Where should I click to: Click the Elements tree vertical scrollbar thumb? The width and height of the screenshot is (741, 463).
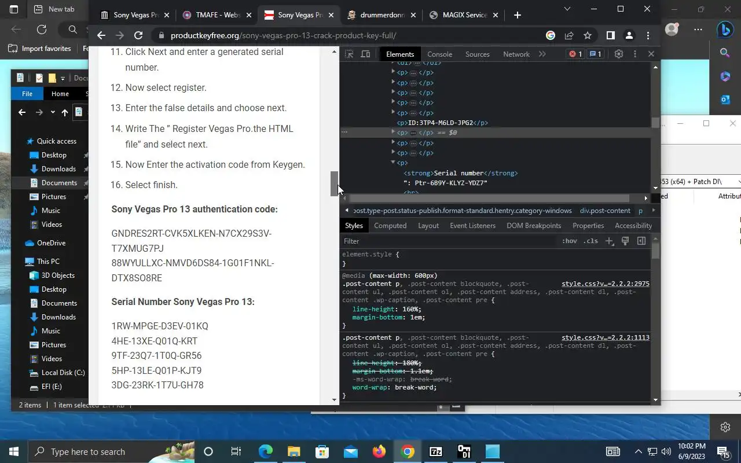(x=655, y=123)
